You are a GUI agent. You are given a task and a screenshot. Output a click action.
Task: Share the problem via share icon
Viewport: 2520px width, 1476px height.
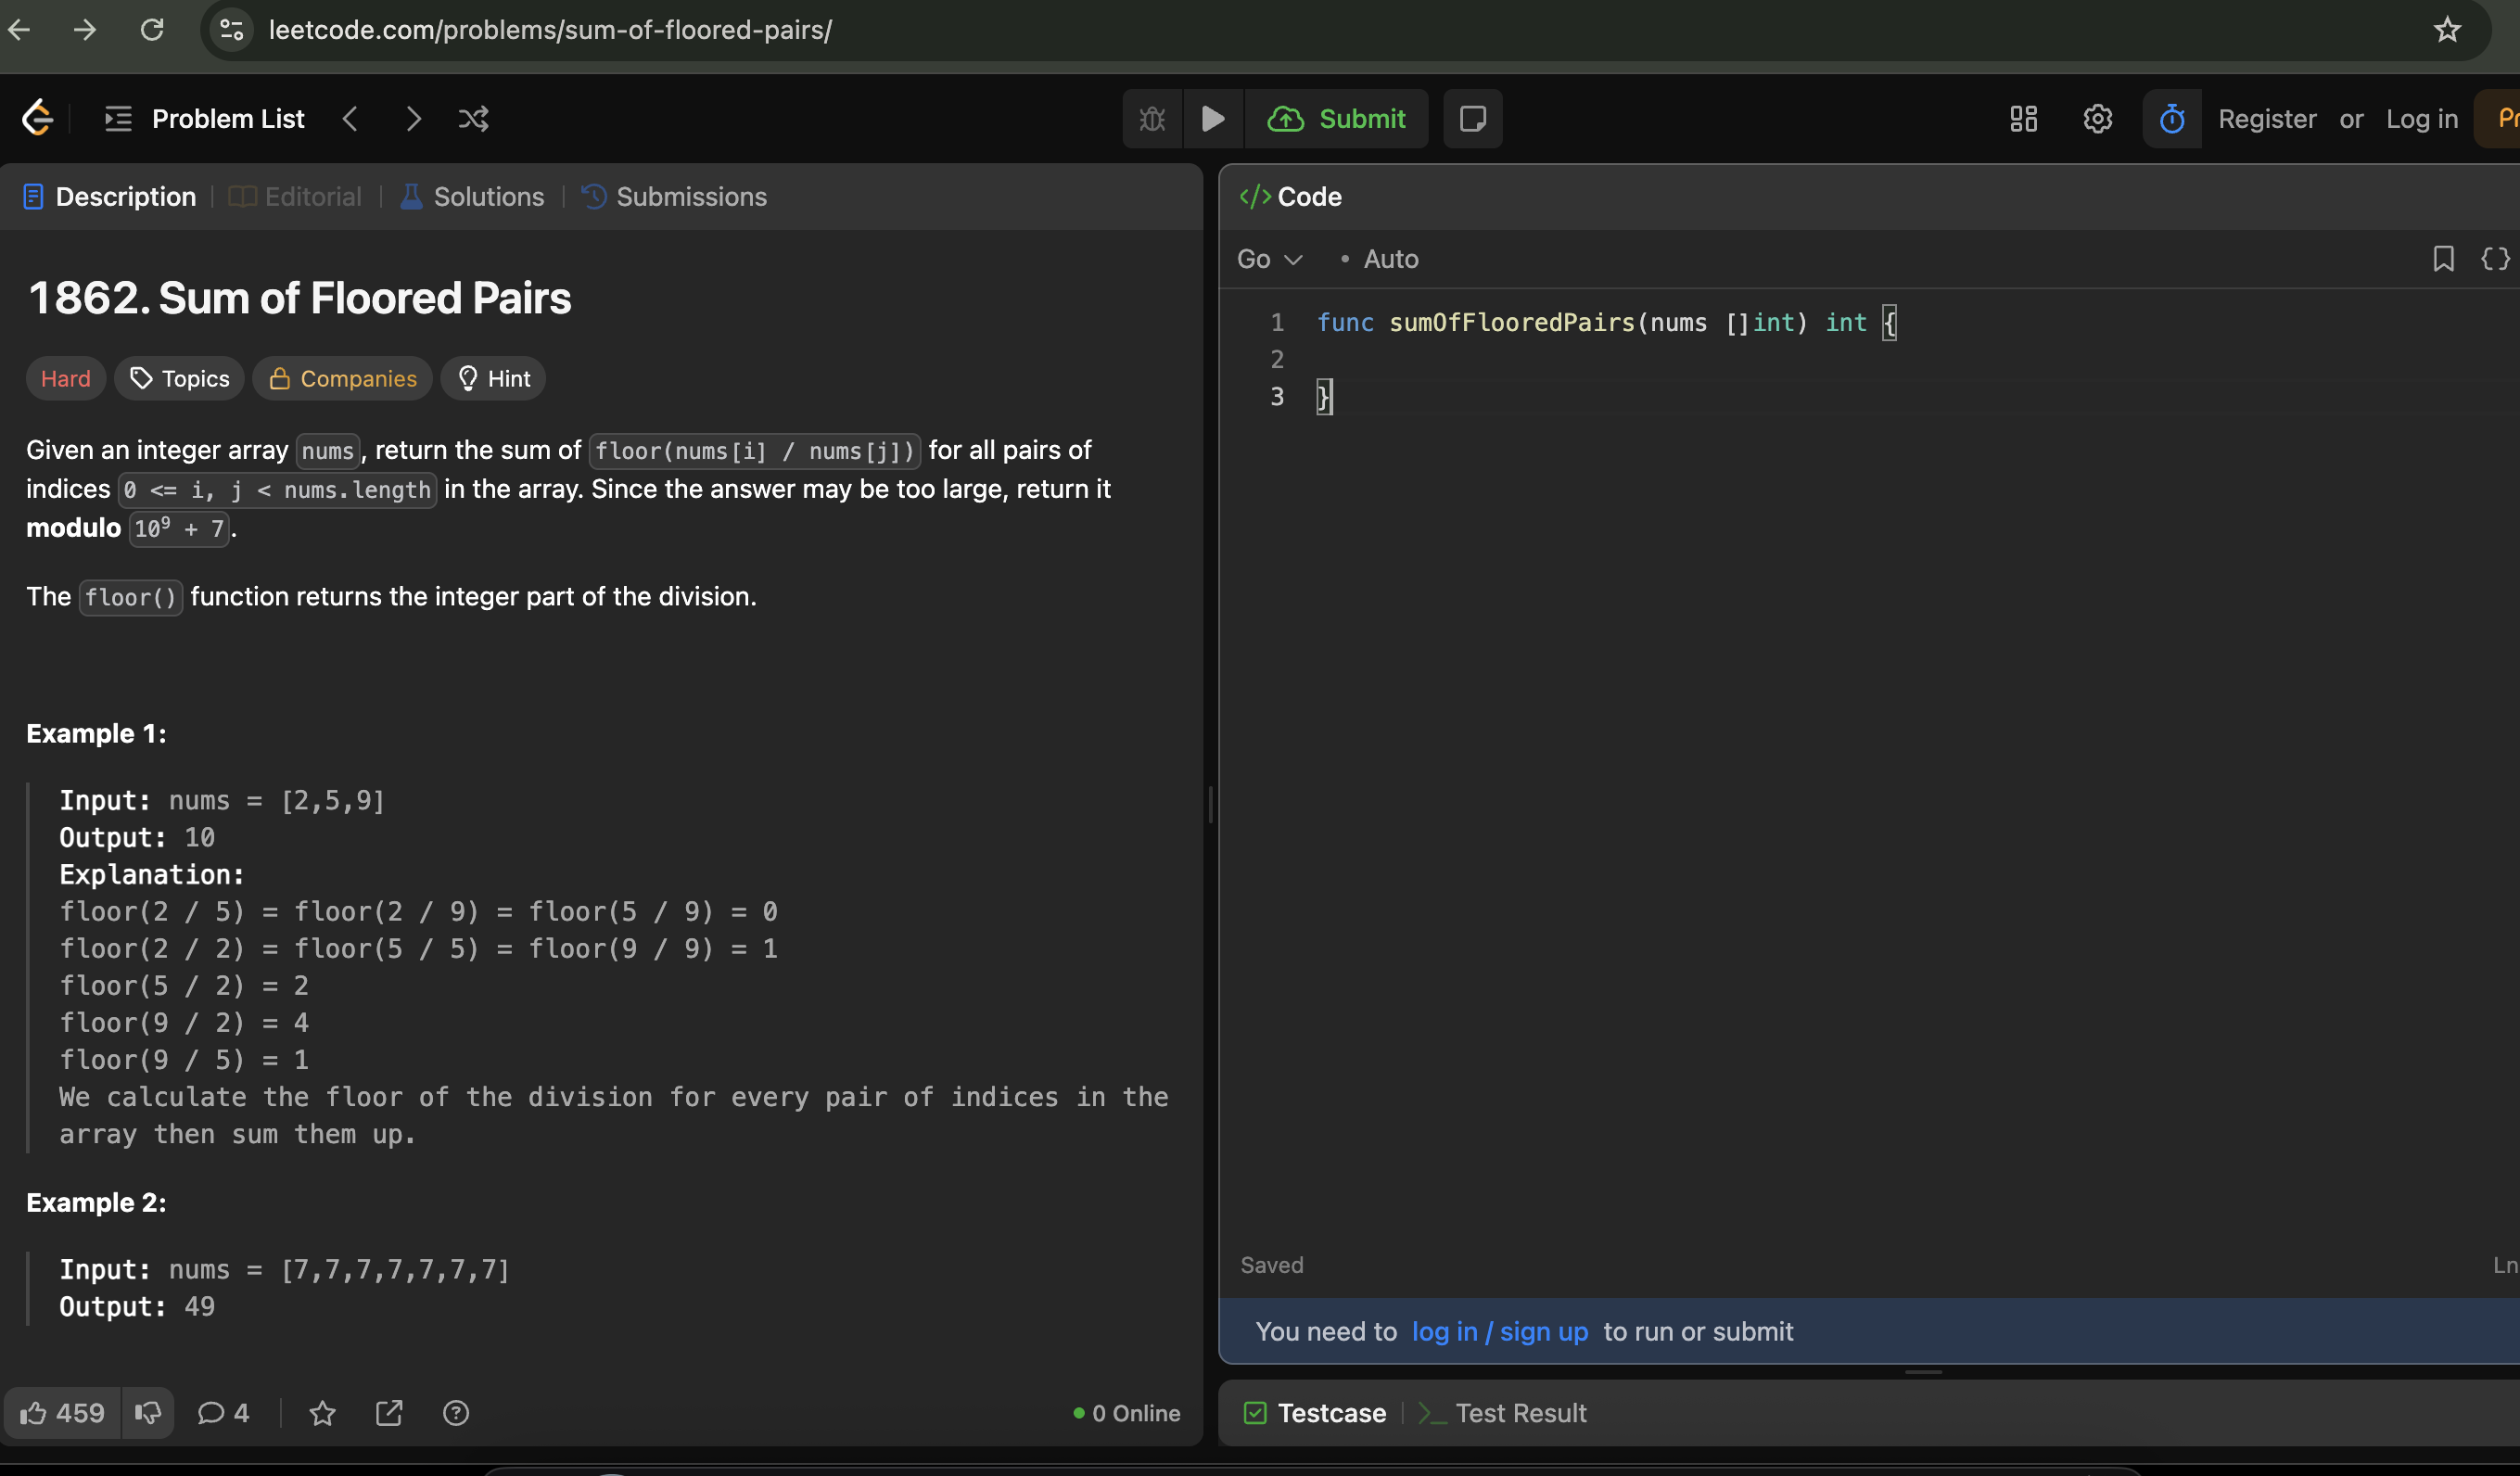coord(389,1413)
